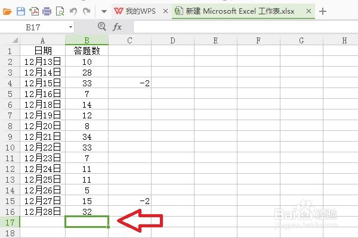Image resolution: width=358 pixels, height=238 pixels.
Task: Click the cell 12月27日
Action: tap(43, 201)
